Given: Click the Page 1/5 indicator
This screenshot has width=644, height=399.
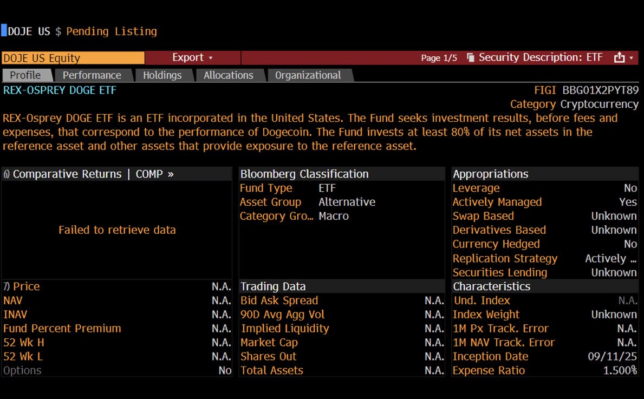Looking at the screenshot, I should [439, 58].
